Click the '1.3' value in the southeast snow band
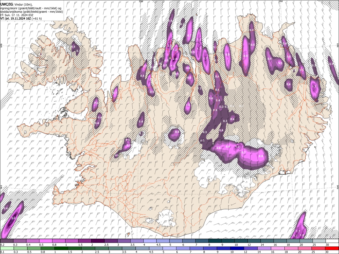This screenshot has width=339, height=254. coord(237,147)
